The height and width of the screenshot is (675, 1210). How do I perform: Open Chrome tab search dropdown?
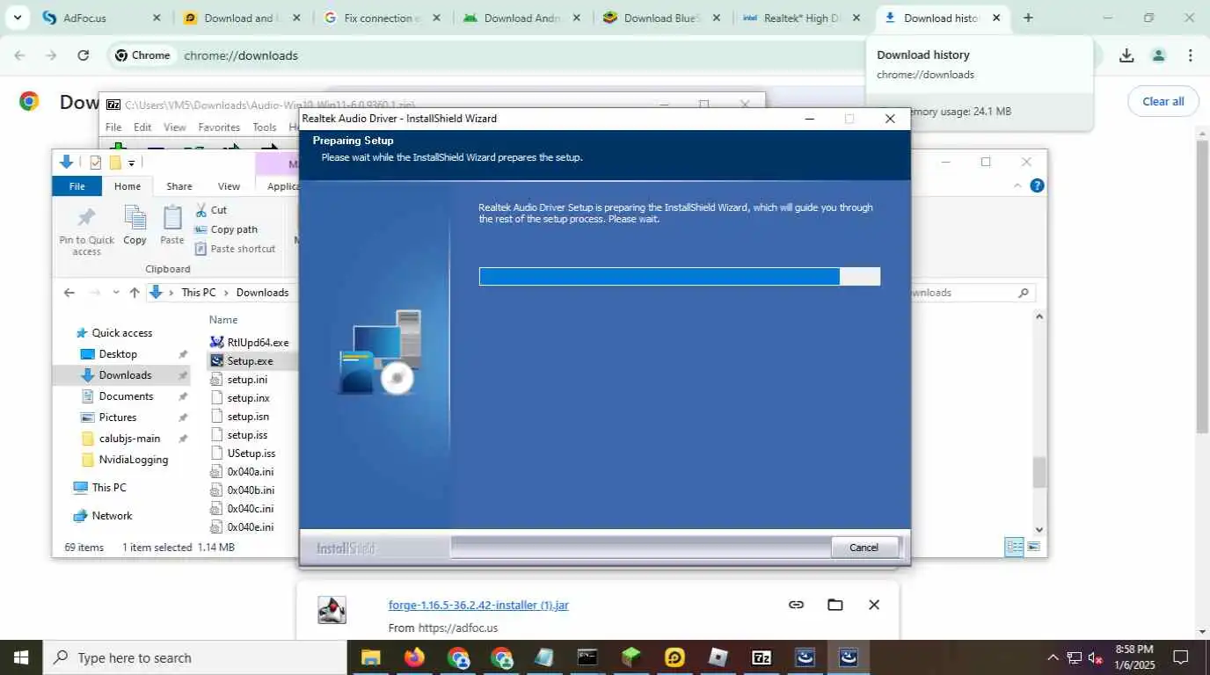point(17,18)
